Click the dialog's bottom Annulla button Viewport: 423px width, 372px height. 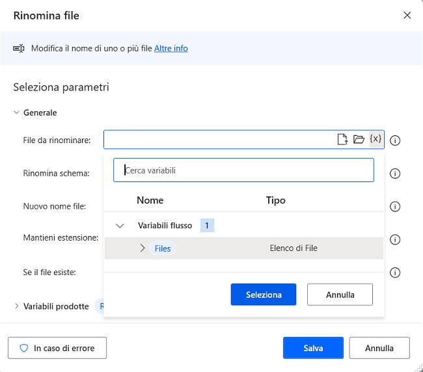(379, 348)
